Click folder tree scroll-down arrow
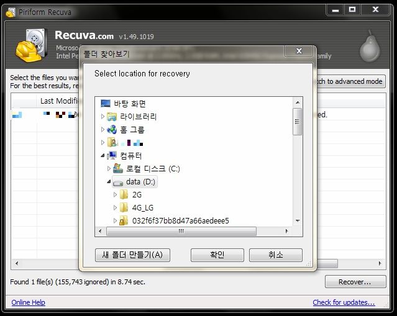Viewport: 397px width, 316px height. (298, 221)
